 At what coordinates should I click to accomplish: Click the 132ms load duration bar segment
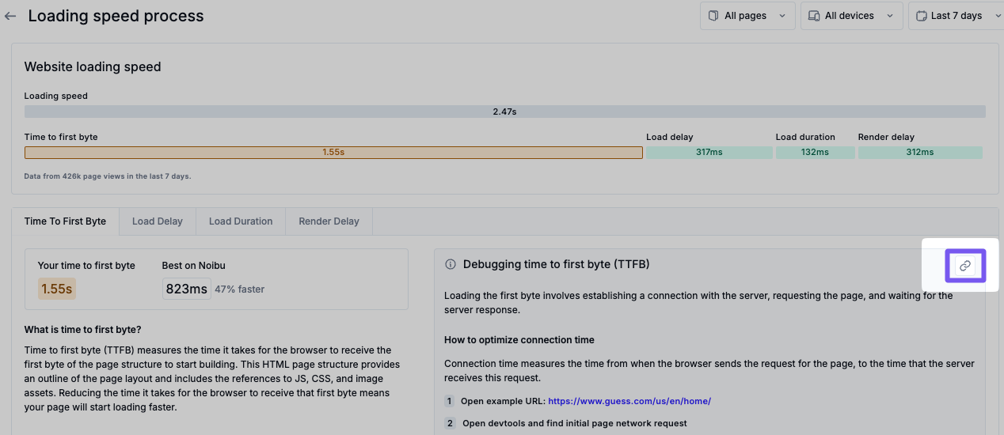pos(815,153)
